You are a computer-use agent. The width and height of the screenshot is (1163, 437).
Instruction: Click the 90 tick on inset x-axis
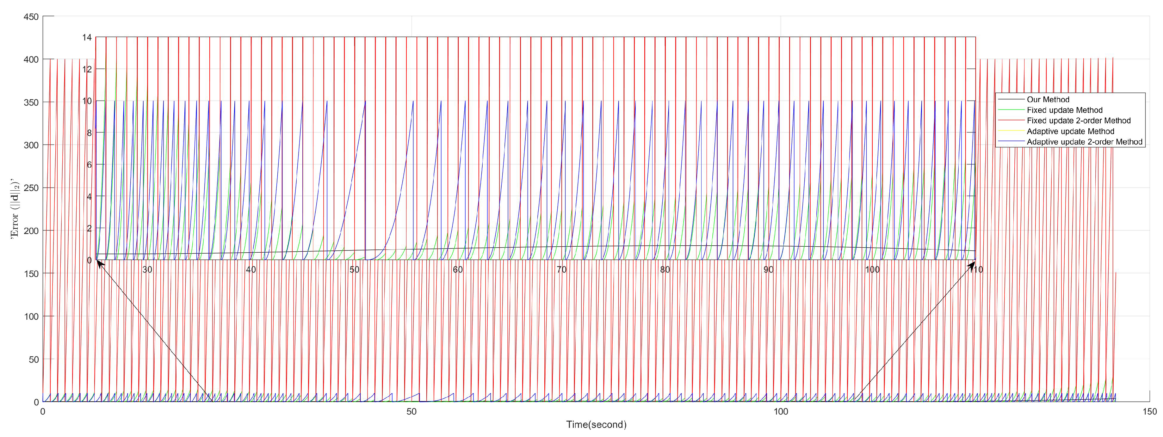(x=768, y=269)
